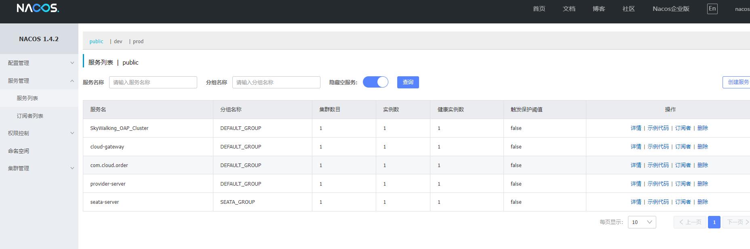Expand the 权限控制 menu chevron
750x249 pixels.
point(72,133)
